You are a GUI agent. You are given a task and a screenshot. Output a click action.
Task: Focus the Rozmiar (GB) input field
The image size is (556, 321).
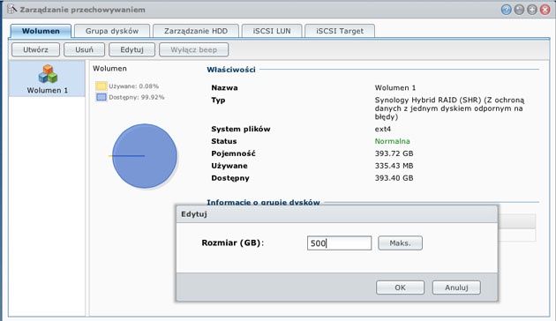(340, 243)
